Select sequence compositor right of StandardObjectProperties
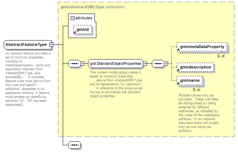This screenshot has width=238, height=152. tap(158, 64)
